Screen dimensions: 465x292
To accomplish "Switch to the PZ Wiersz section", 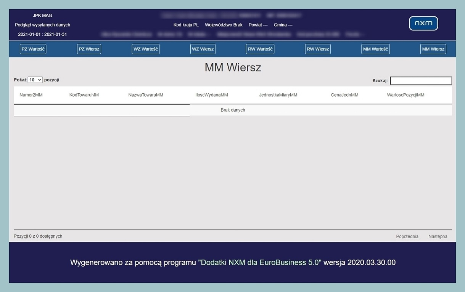I will tap(88, 49).
